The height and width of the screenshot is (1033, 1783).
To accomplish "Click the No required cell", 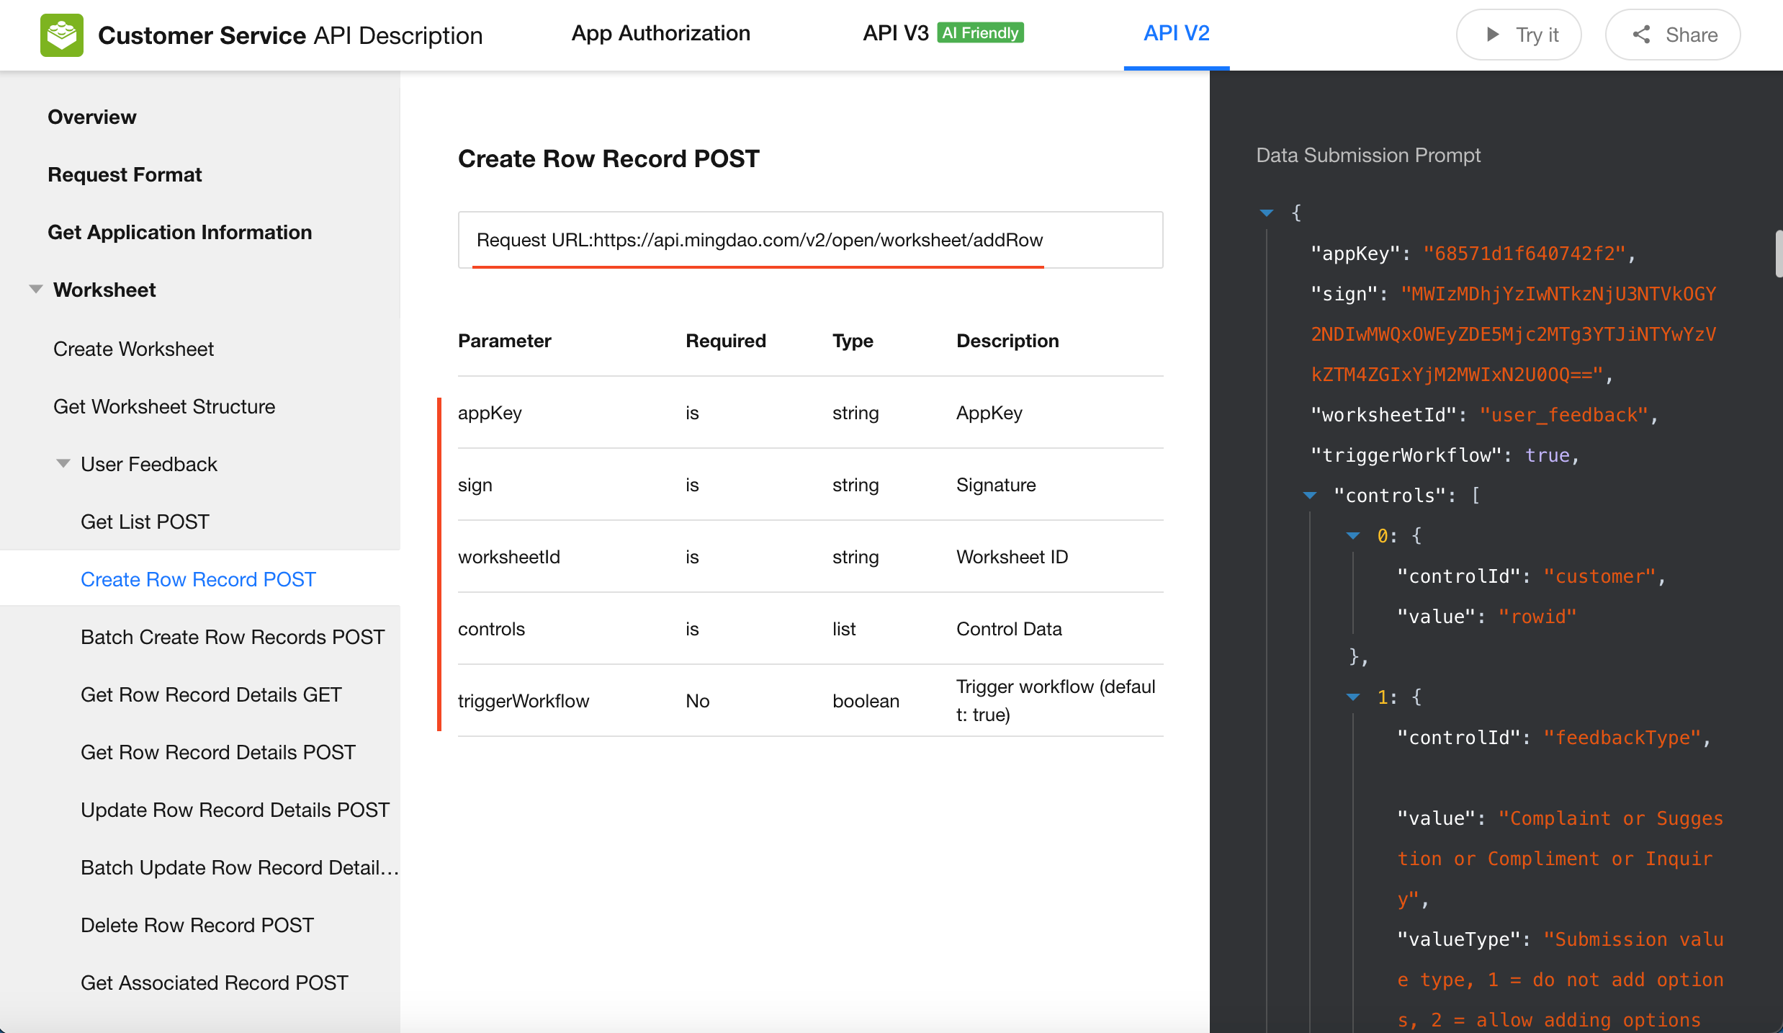I will 697,701.
